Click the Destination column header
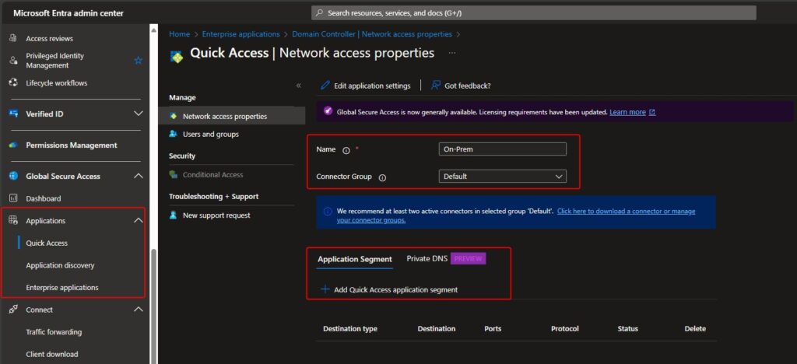 (x=437, y=329)
